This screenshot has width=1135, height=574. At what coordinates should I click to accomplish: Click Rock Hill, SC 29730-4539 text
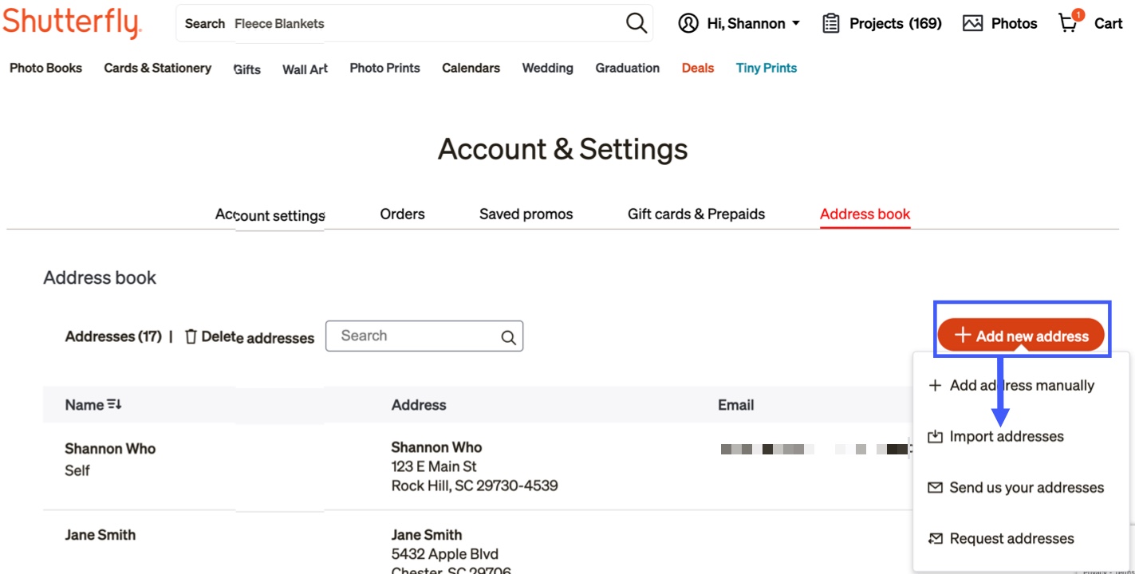coord(475,485)
